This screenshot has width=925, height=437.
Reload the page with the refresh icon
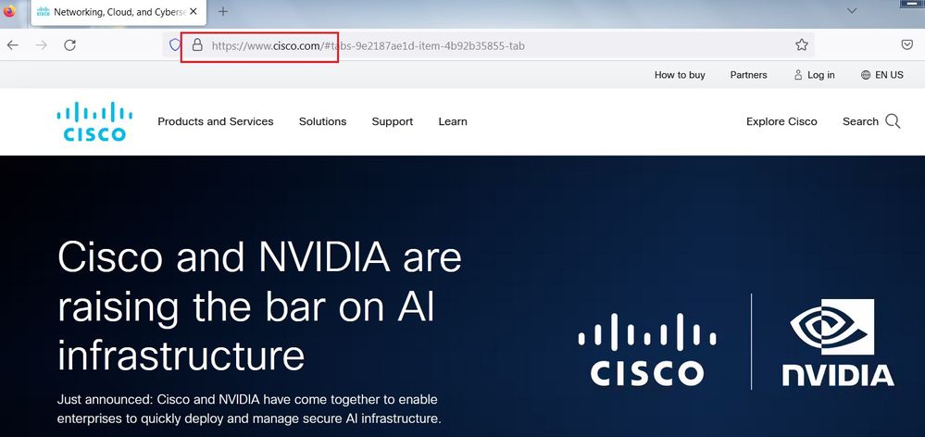pos(69,45)
